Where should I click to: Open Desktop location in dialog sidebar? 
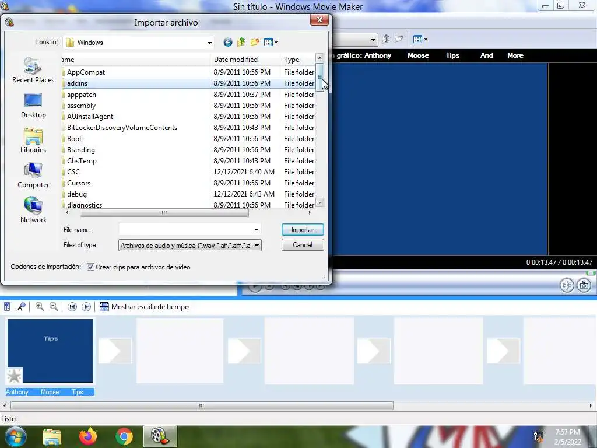33,106
